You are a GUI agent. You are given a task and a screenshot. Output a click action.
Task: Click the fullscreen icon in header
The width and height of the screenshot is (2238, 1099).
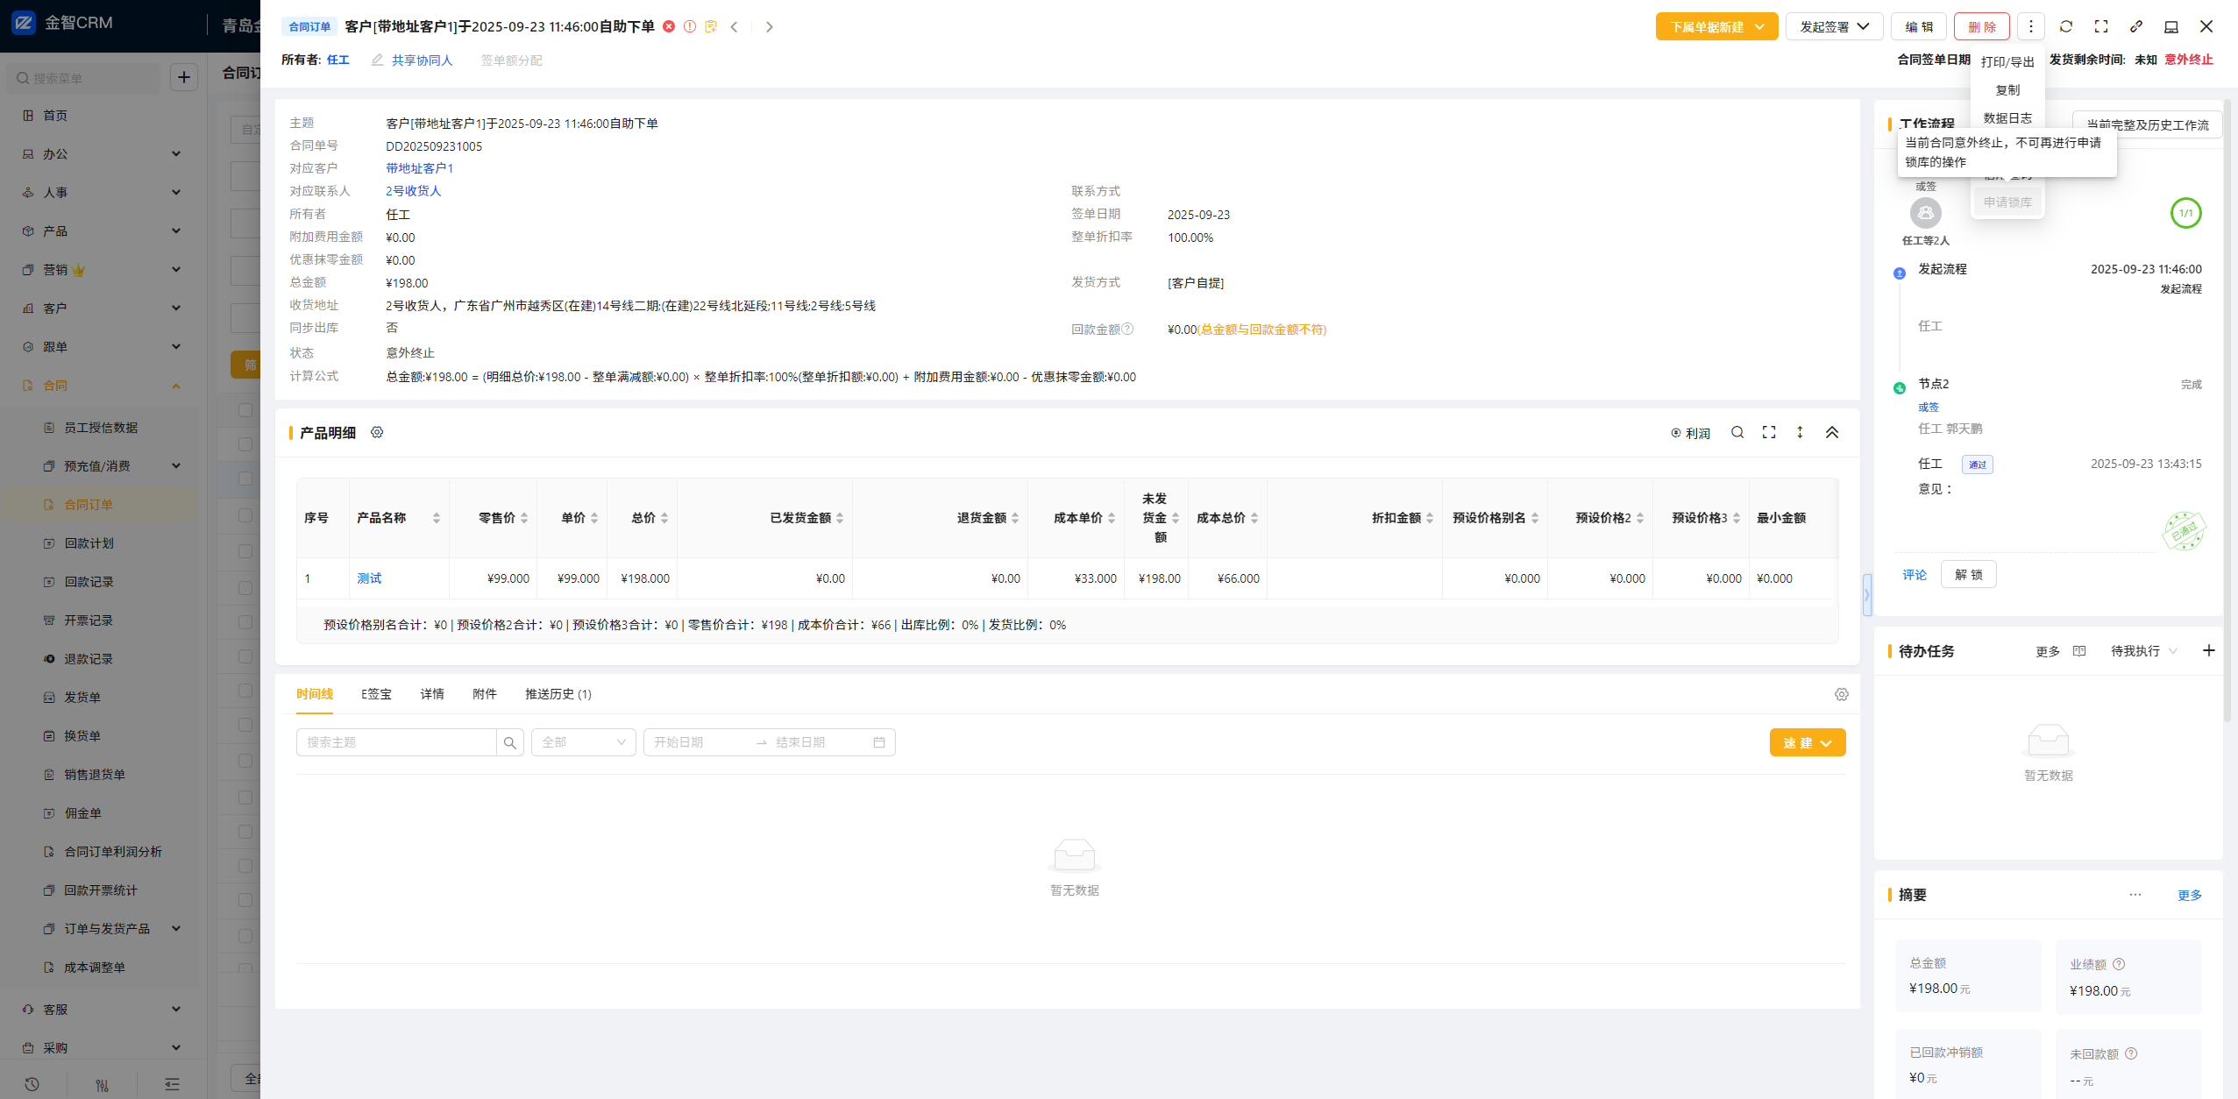[x=2100, y=26]
